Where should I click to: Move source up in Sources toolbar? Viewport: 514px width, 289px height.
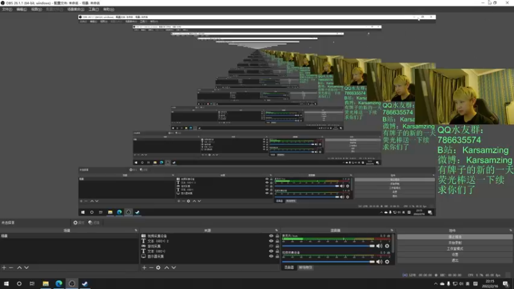[x=166, y=268]
